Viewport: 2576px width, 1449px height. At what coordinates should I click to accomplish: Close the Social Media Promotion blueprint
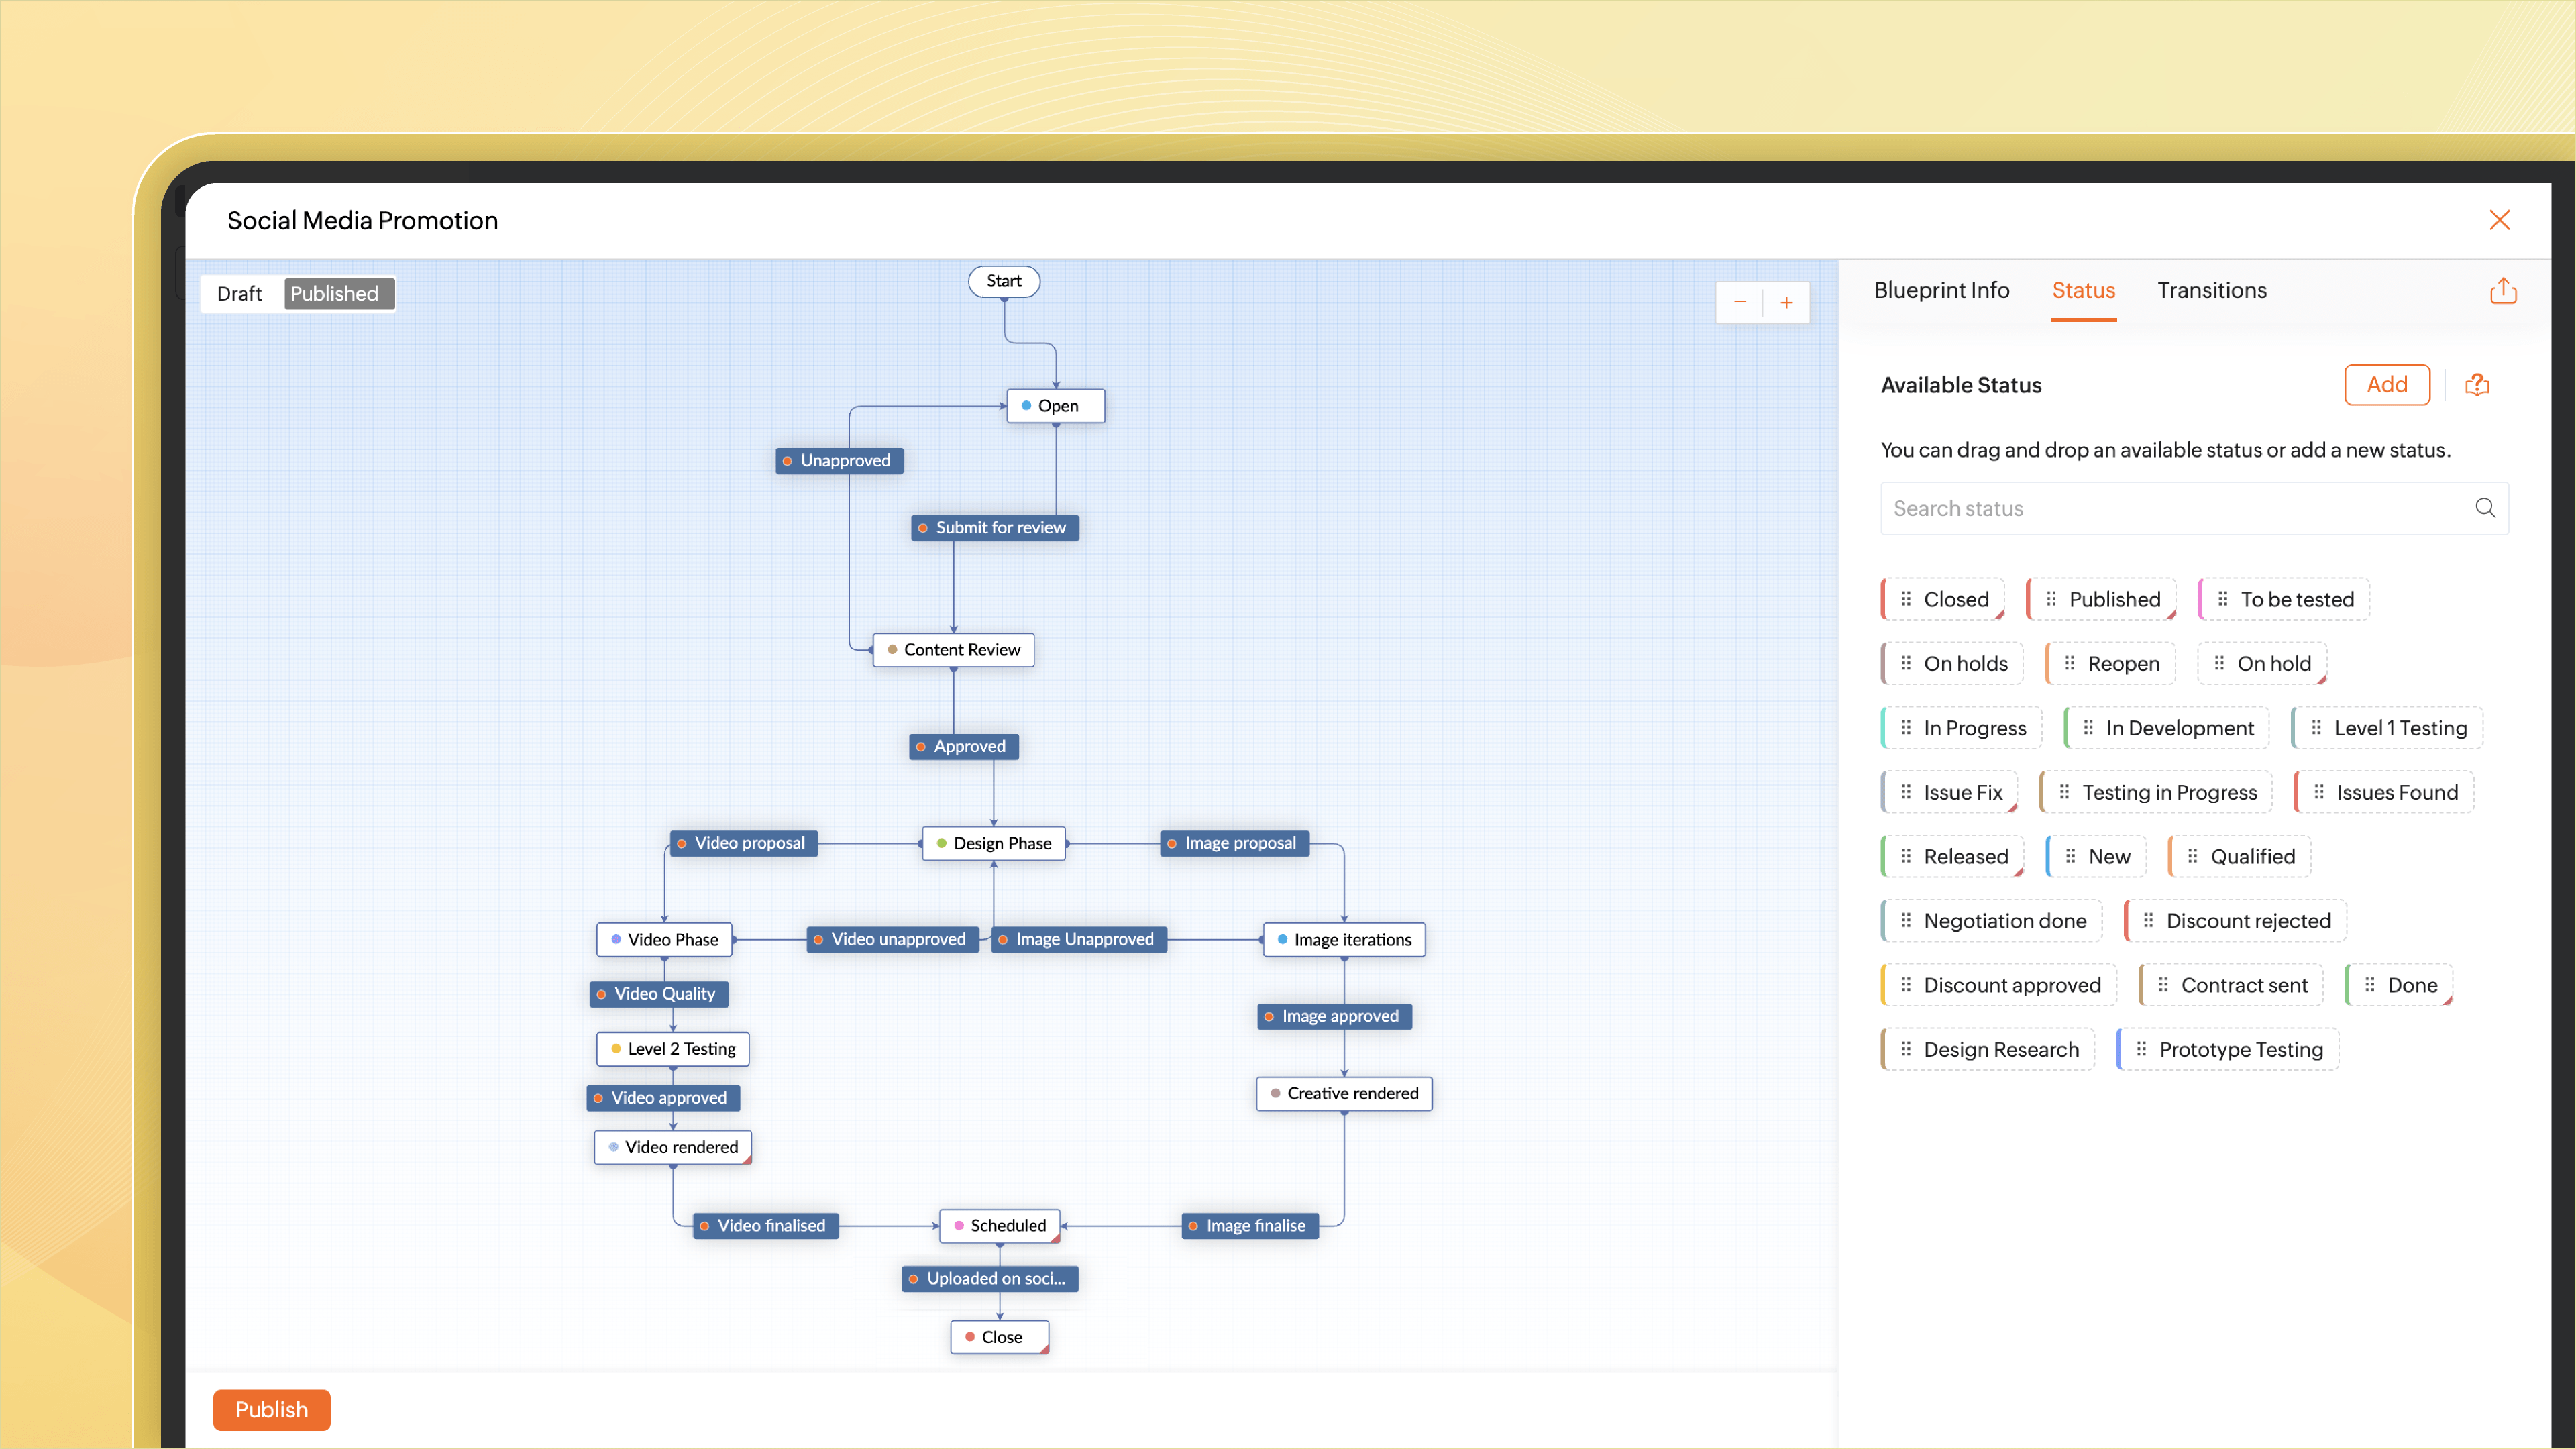tap(2499, 220)
